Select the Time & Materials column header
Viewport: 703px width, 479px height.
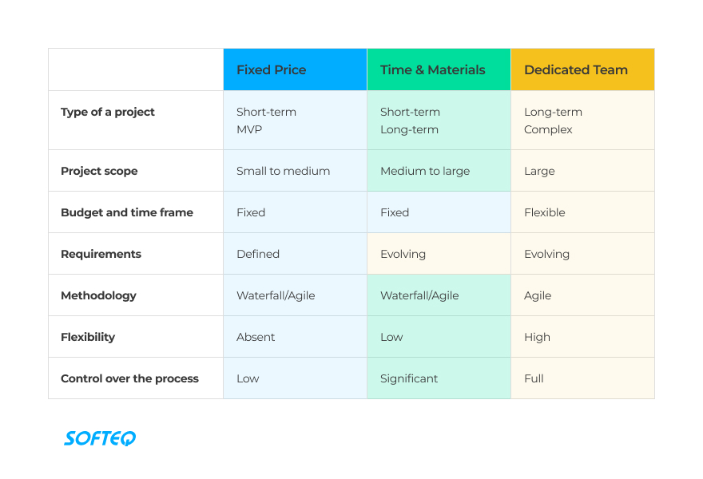(x=432, y=70)
